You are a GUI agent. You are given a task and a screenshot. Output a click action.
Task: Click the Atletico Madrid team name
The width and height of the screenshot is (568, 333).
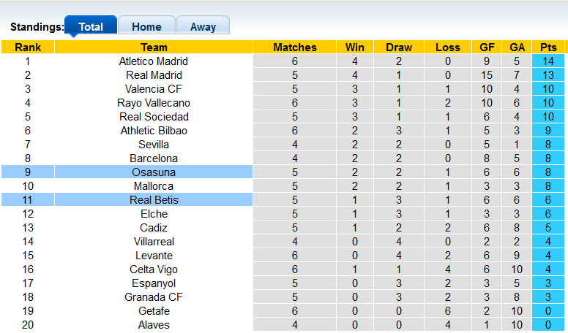coord(154,61)
